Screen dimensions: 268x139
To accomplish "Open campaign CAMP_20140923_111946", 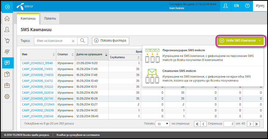I will pos(37,63).
